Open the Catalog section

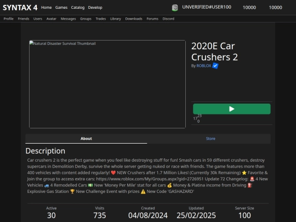[78, 7]
